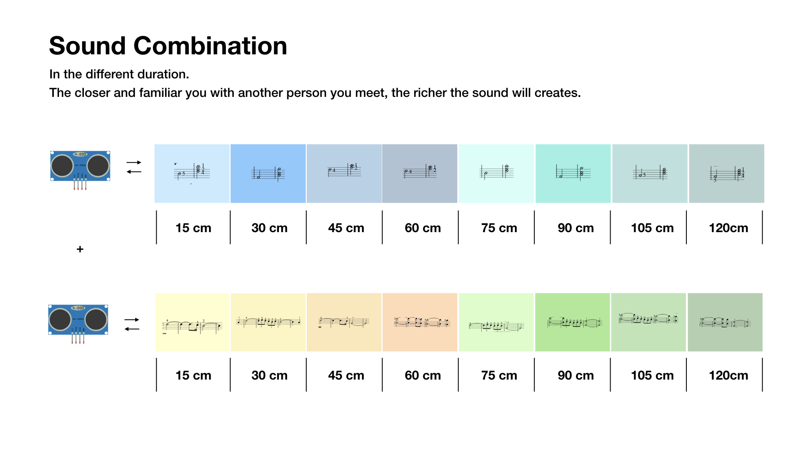Click top row 30 cm blue notation tile

(x=268, y=174)
